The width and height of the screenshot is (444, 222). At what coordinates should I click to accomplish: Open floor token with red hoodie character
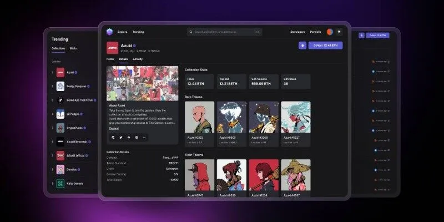[x=199, y=178]
